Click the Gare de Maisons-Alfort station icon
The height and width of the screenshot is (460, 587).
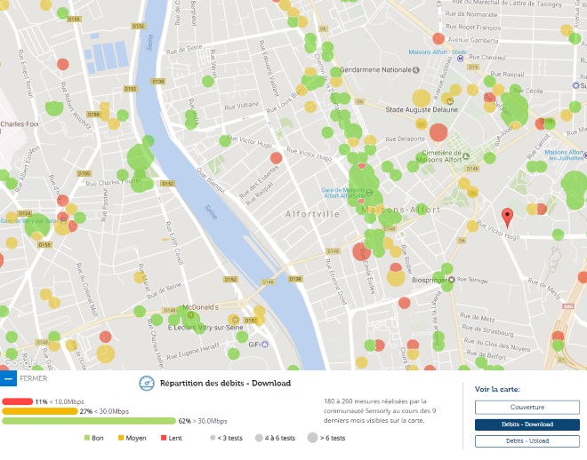coord(369,193)
